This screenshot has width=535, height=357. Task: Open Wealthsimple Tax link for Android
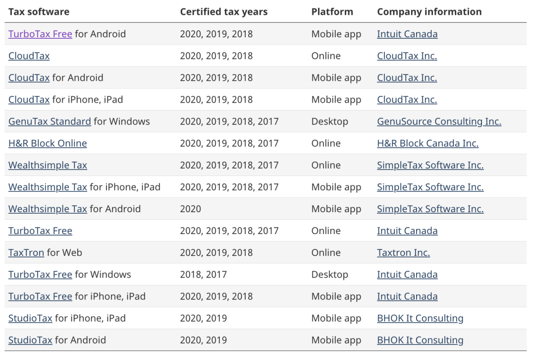tap(48, 209)
